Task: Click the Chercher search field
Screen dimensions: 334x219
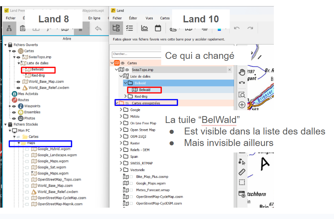Action: tap(137, 55)
